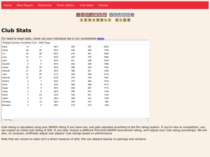This screenshot has height=157, width=210.
Task: Click Lisa's win percentage 64%
Action: 56,57
